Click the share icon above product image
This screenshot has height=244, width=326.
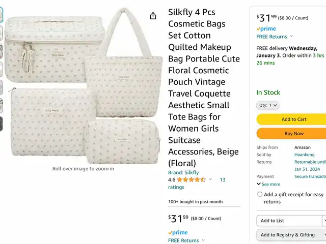point(153,16)
